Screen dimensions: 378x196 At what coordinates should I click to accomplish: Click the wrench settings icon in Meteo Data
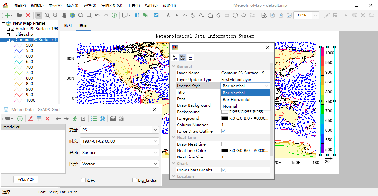[102, 119]
